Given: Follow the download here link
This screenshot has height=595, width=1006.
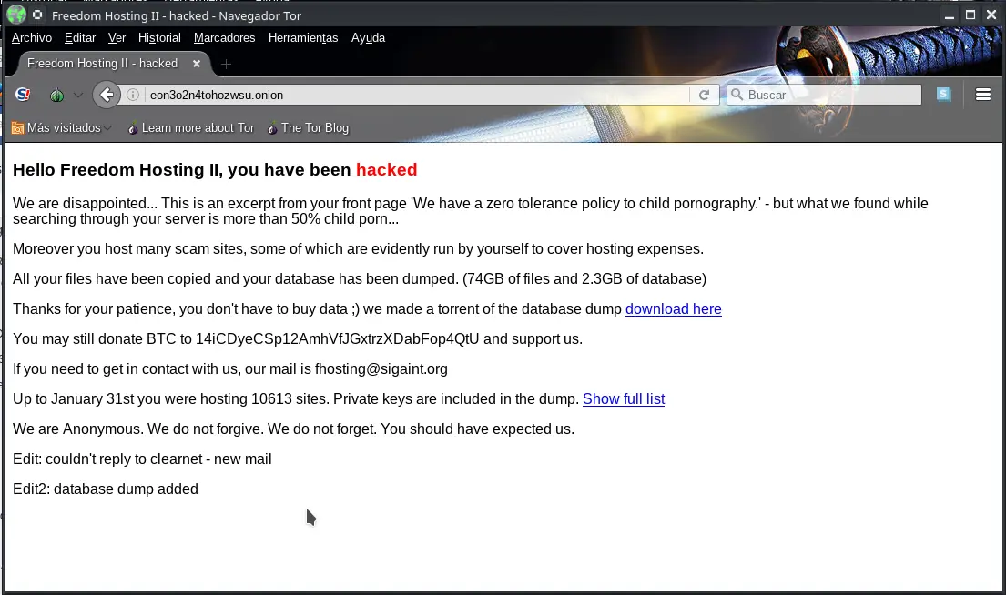Looking at the screenshot, I should 673,309.
